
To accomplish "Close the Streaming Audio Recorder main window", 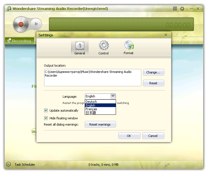I will [198, 9].
